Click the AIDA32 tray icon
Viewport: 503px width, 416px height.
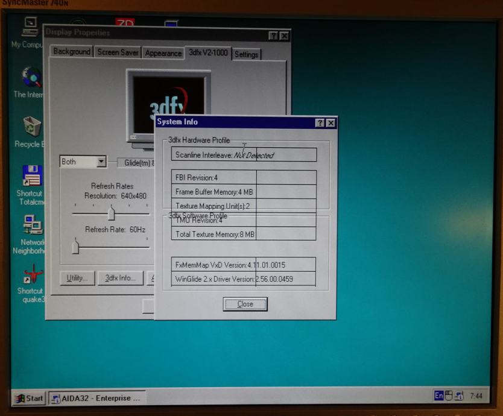pyautogui.click(x=459, y=396)
